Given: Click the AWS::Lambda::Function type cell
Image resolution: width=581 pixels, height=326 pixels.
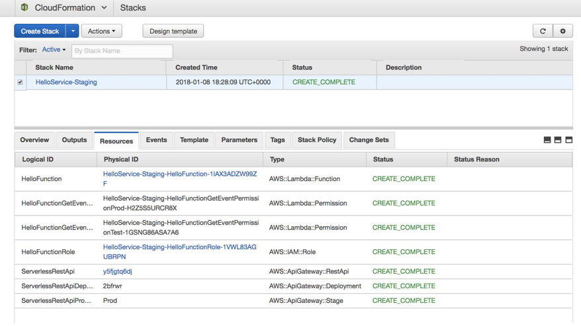Looking at the screenshot, I should 304,179.
